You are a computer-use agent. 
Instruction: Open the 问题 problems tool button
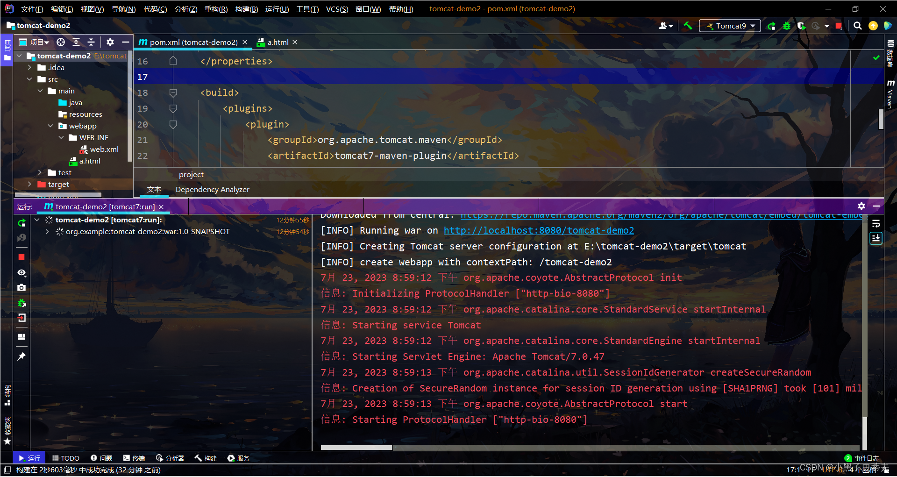coord(101,458)
